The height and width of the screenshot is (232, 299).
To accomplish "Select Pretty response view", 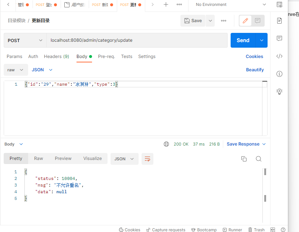I will (16, 158).
